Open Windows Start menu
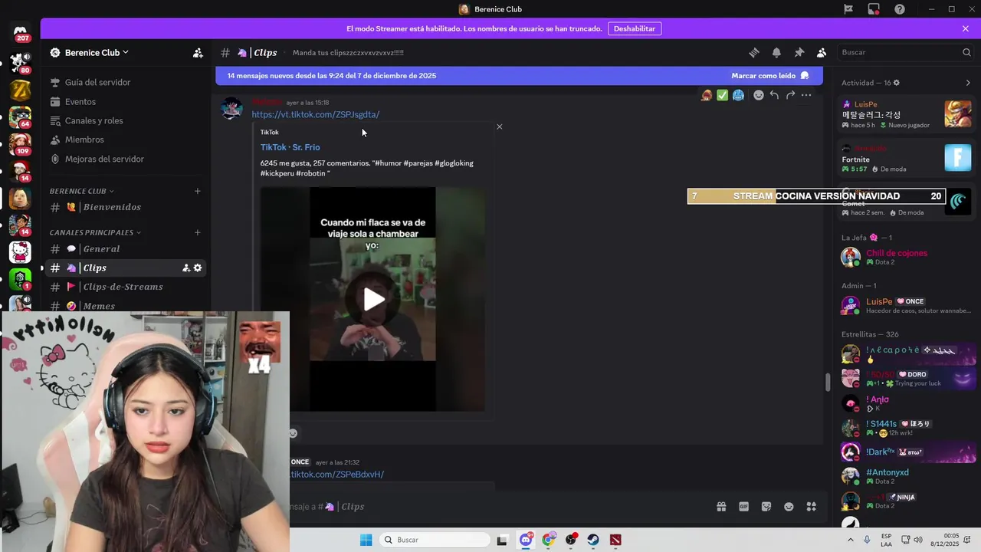This screenshot has width=981, height=552. click(x=366, y=540)
